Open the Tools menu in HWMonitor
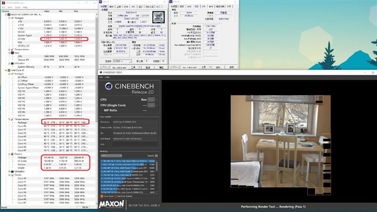 (17, 8)
